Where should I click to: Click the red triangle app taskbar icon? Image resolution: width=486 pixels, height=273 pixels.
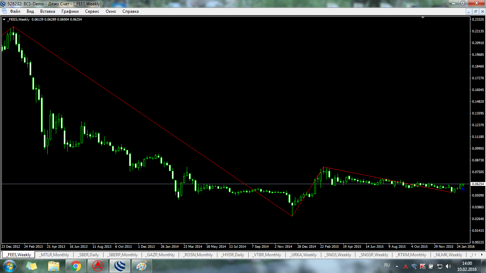[x=97, y=266]
